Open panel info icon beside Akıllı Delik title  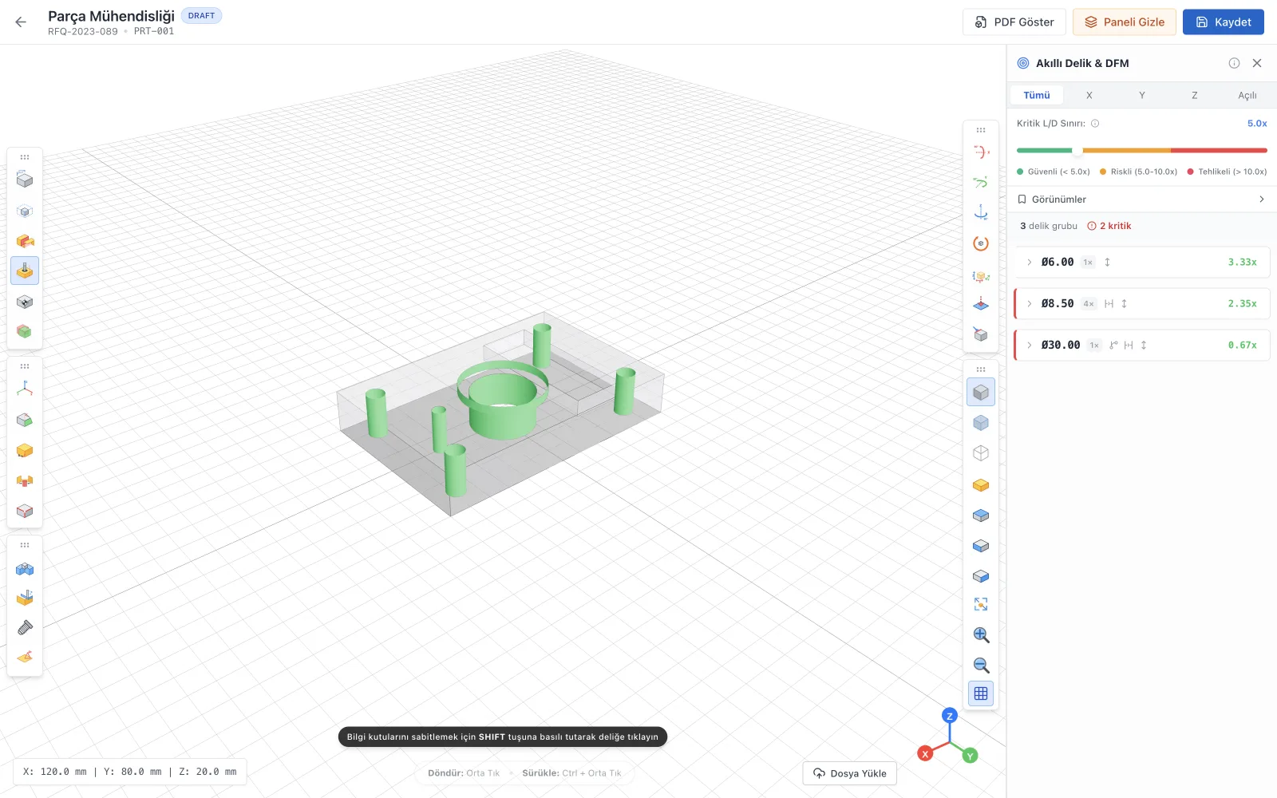point(1234,63)
